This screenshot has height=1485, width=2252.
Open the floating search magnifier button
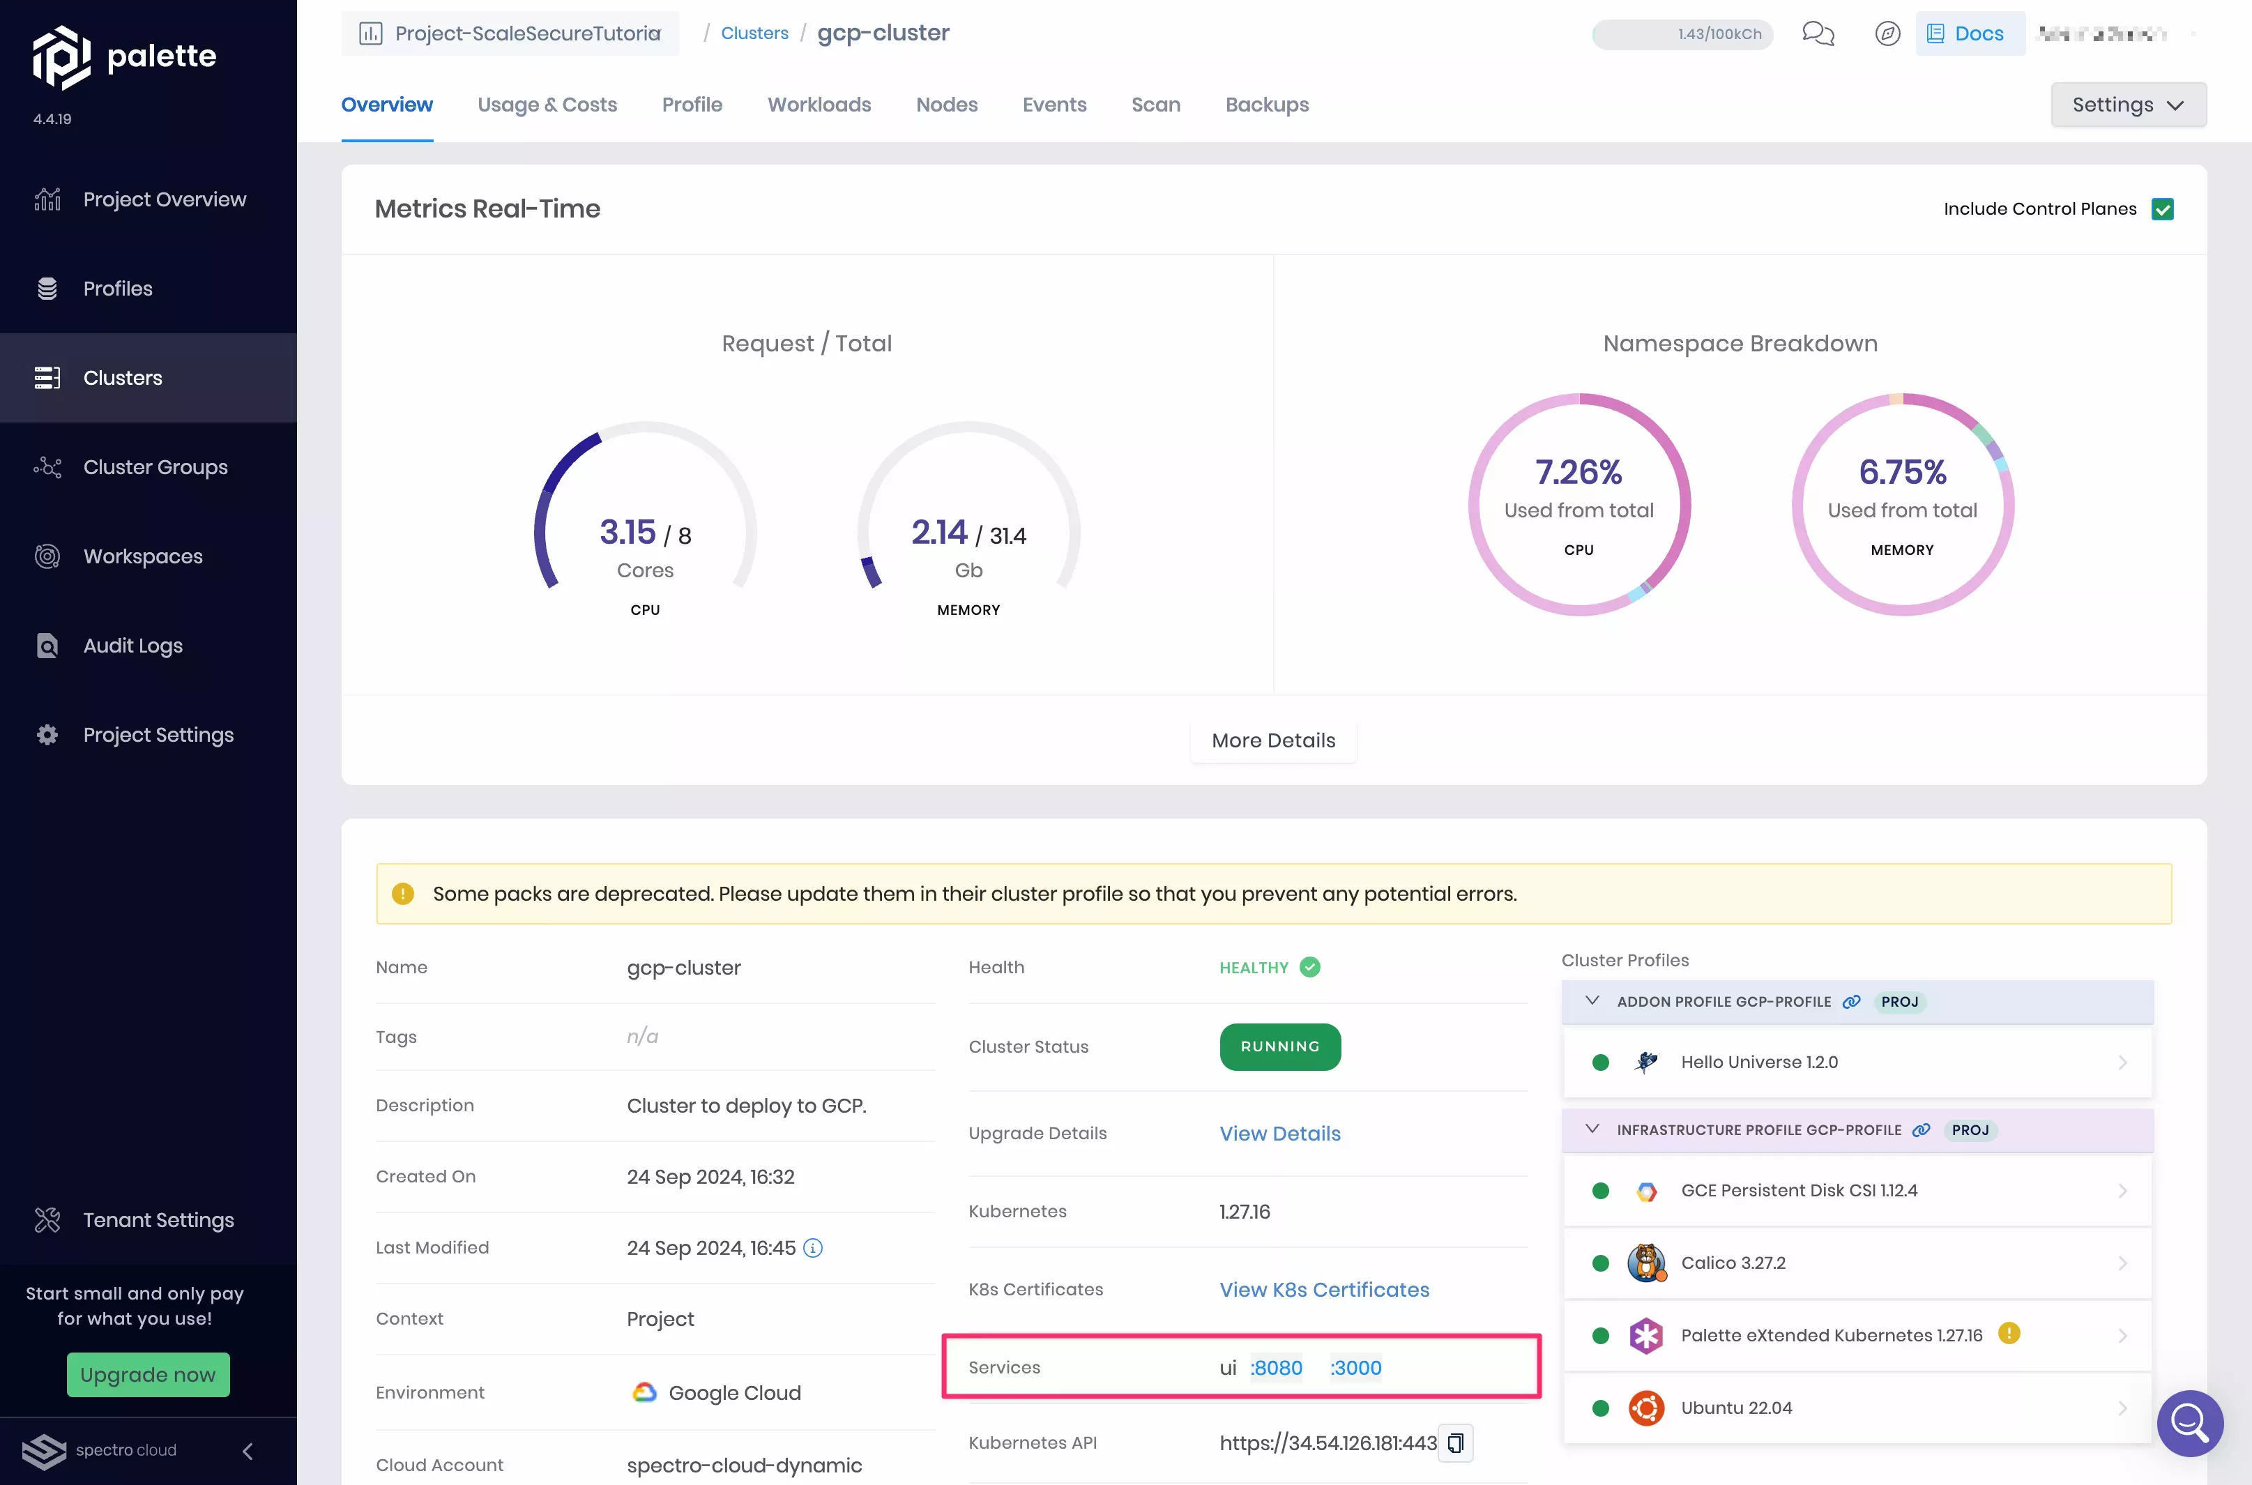tap(2189, 1422)
